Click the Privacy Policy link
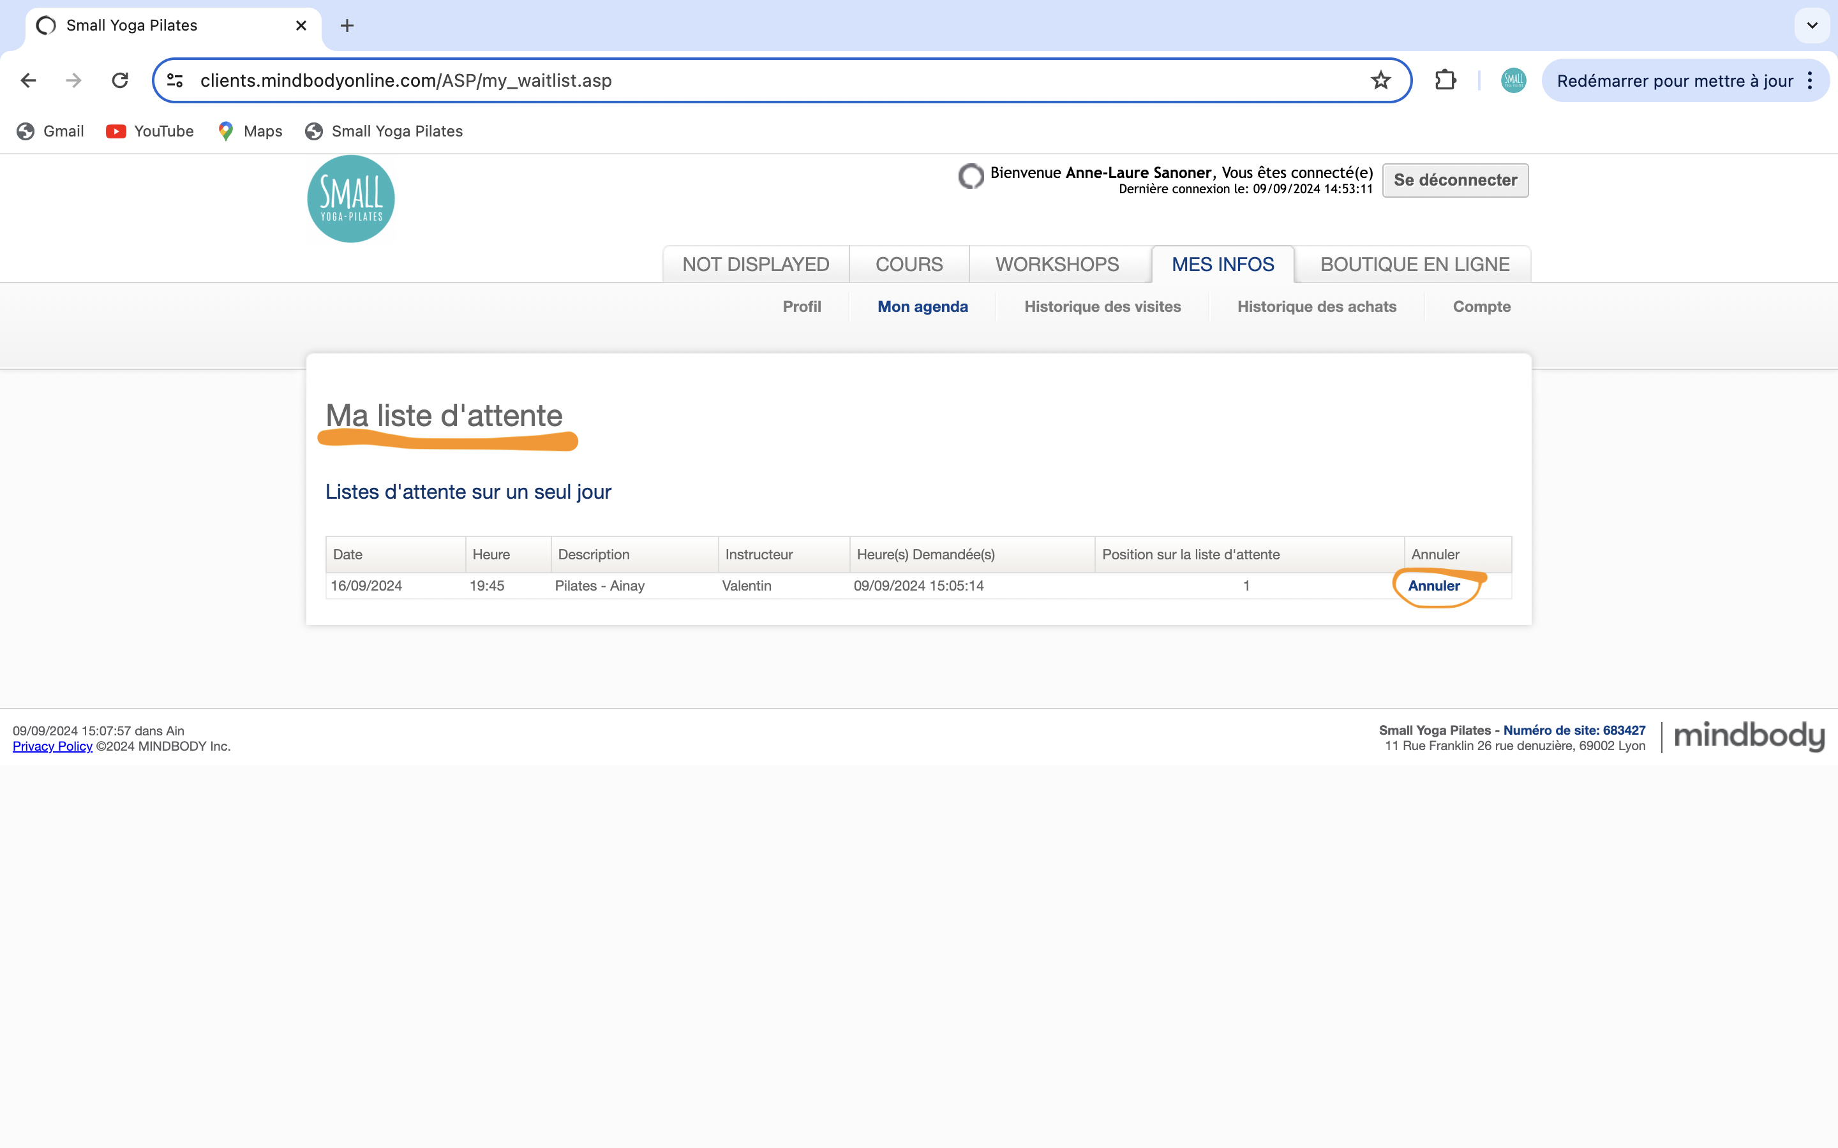The width and height of the screenshot is (1838, 1148). (x=52, y=746)
